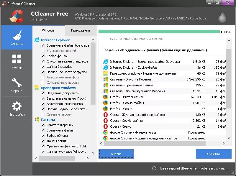
Task: Click right arrow of results horizontal scrollbar
Action: pyautogui.click(x=224, y=143)
